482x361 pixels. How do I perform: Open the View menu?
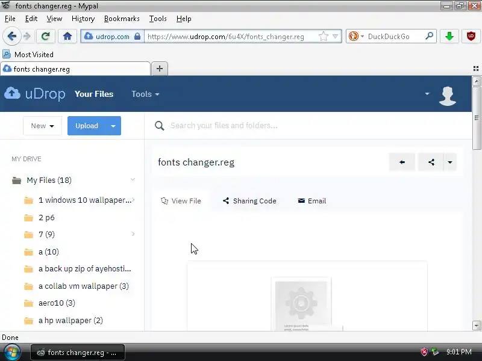coord(54,19)
